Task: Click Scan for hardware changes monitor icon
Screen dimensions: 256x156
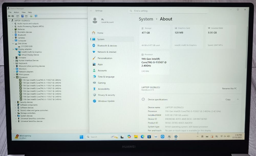Action: (x=36, y=16)
